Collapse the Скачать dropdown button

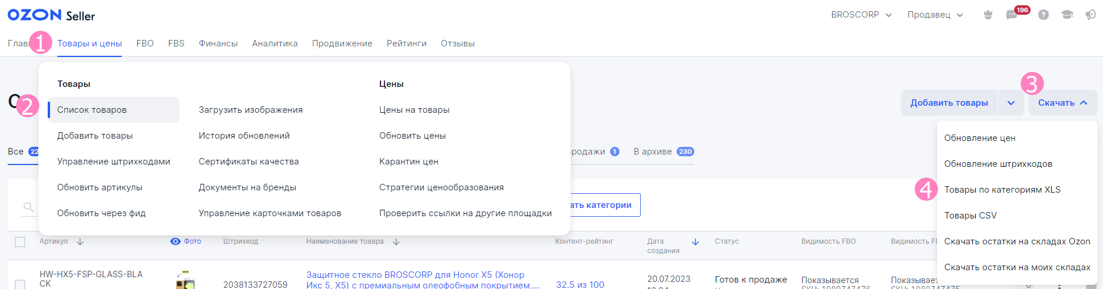tap(1063, 103)
